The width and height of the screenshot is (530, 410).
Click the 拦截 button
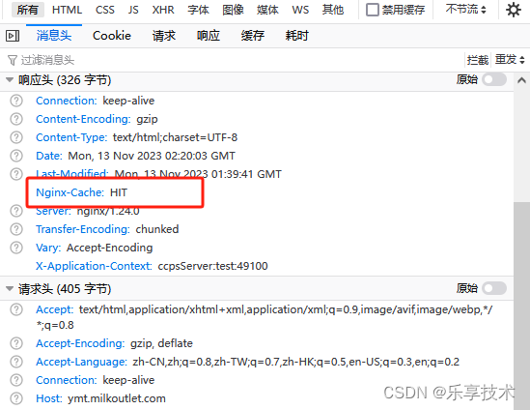[478, 60]
